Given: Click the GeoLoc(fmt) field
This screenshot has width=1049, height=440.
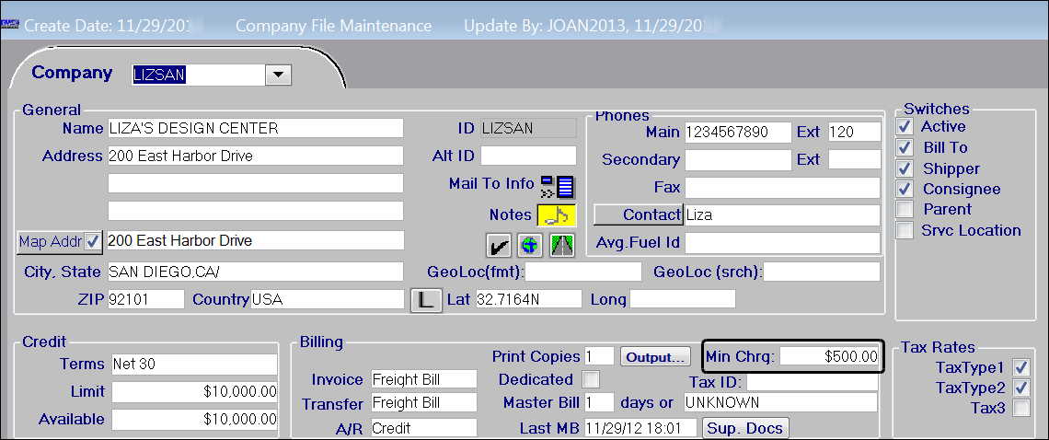Looking at the screenshot, I should (x=583, y=272).
